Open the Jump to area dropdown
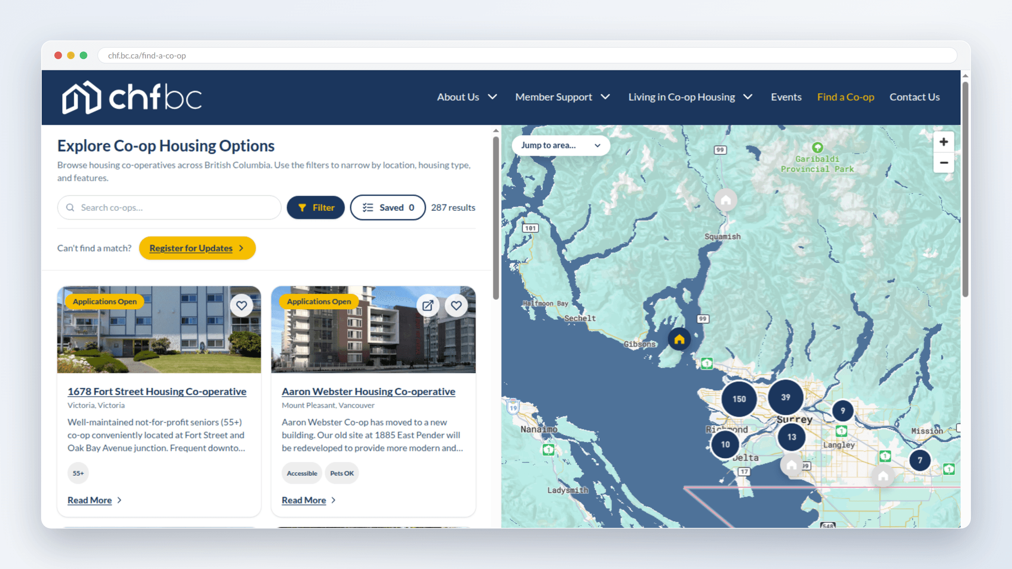Image resolution: width=1012 pixels, height=569 pixels. 561,145
